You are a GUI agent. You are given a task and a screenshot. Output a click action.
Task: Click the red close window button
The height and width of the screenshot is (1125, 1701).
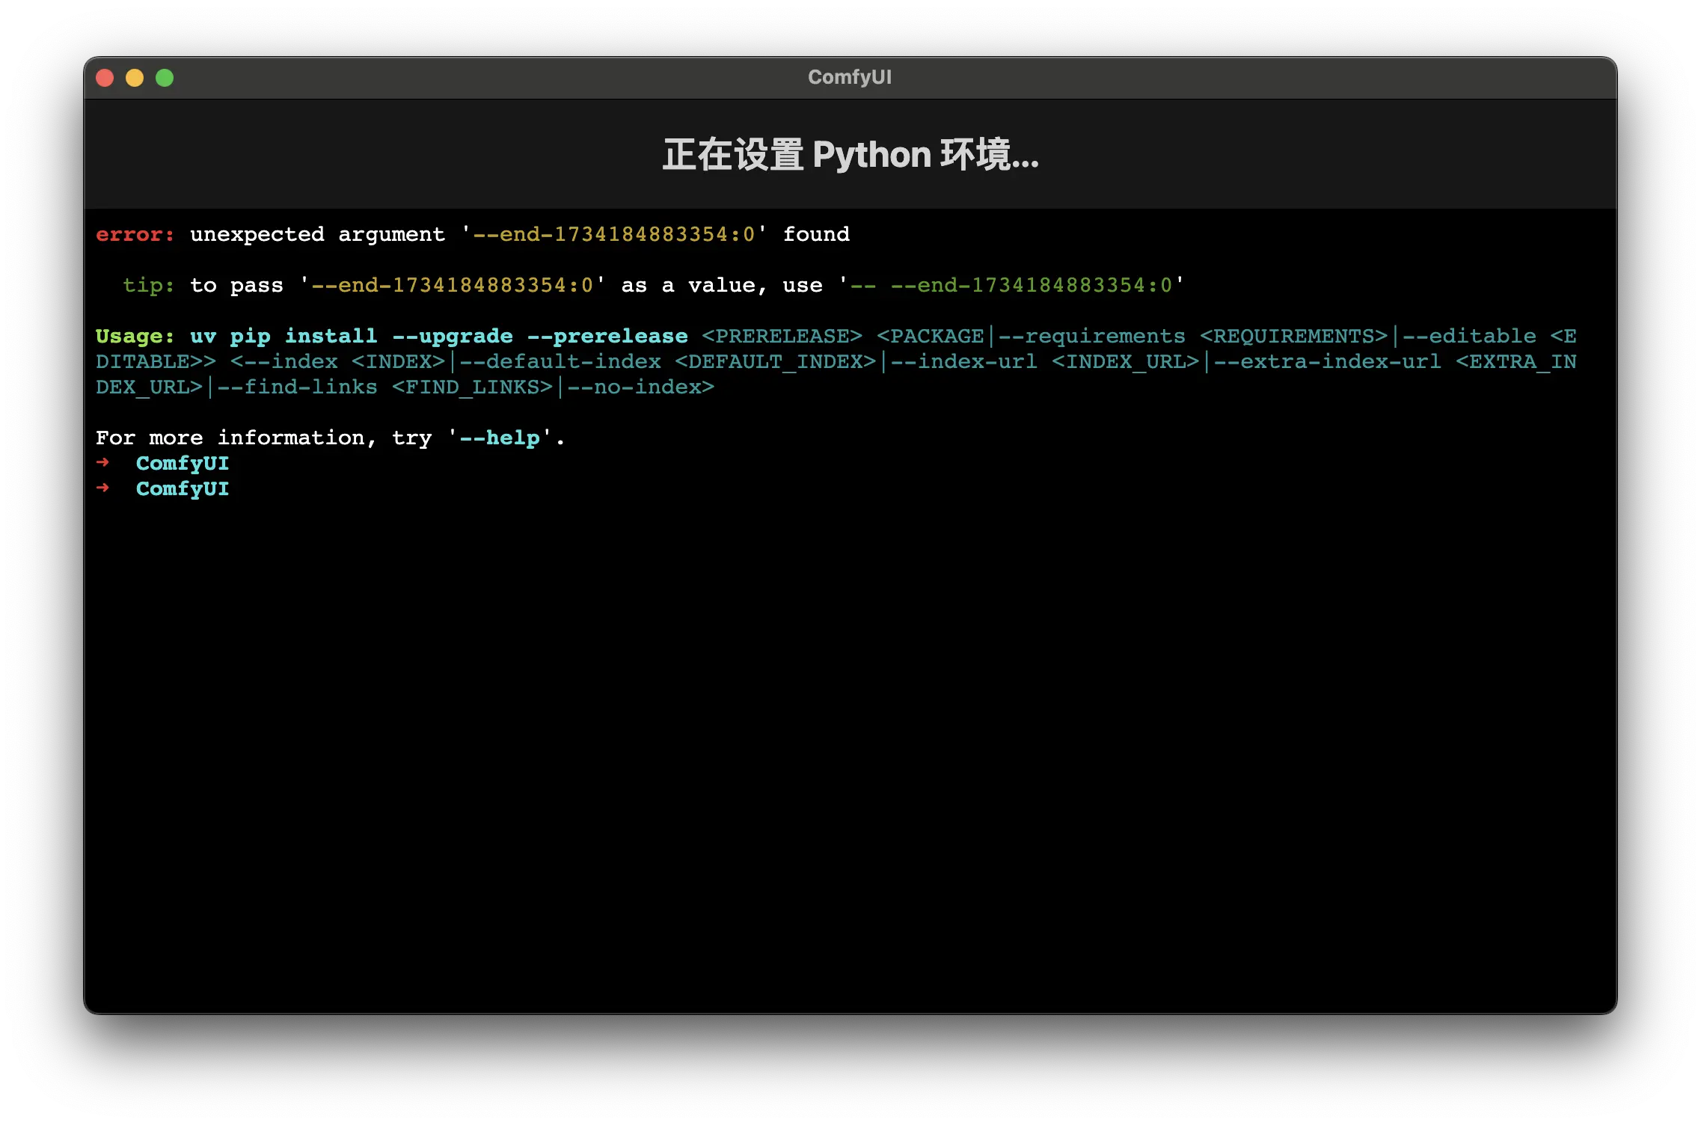coord(105,78)
